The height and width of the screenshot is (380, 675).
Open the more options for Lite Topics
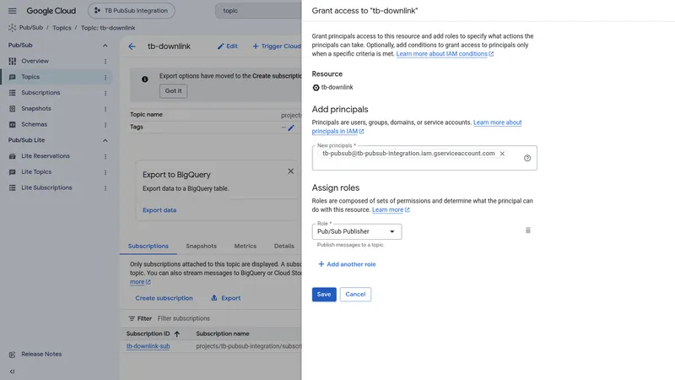[105, 172]
